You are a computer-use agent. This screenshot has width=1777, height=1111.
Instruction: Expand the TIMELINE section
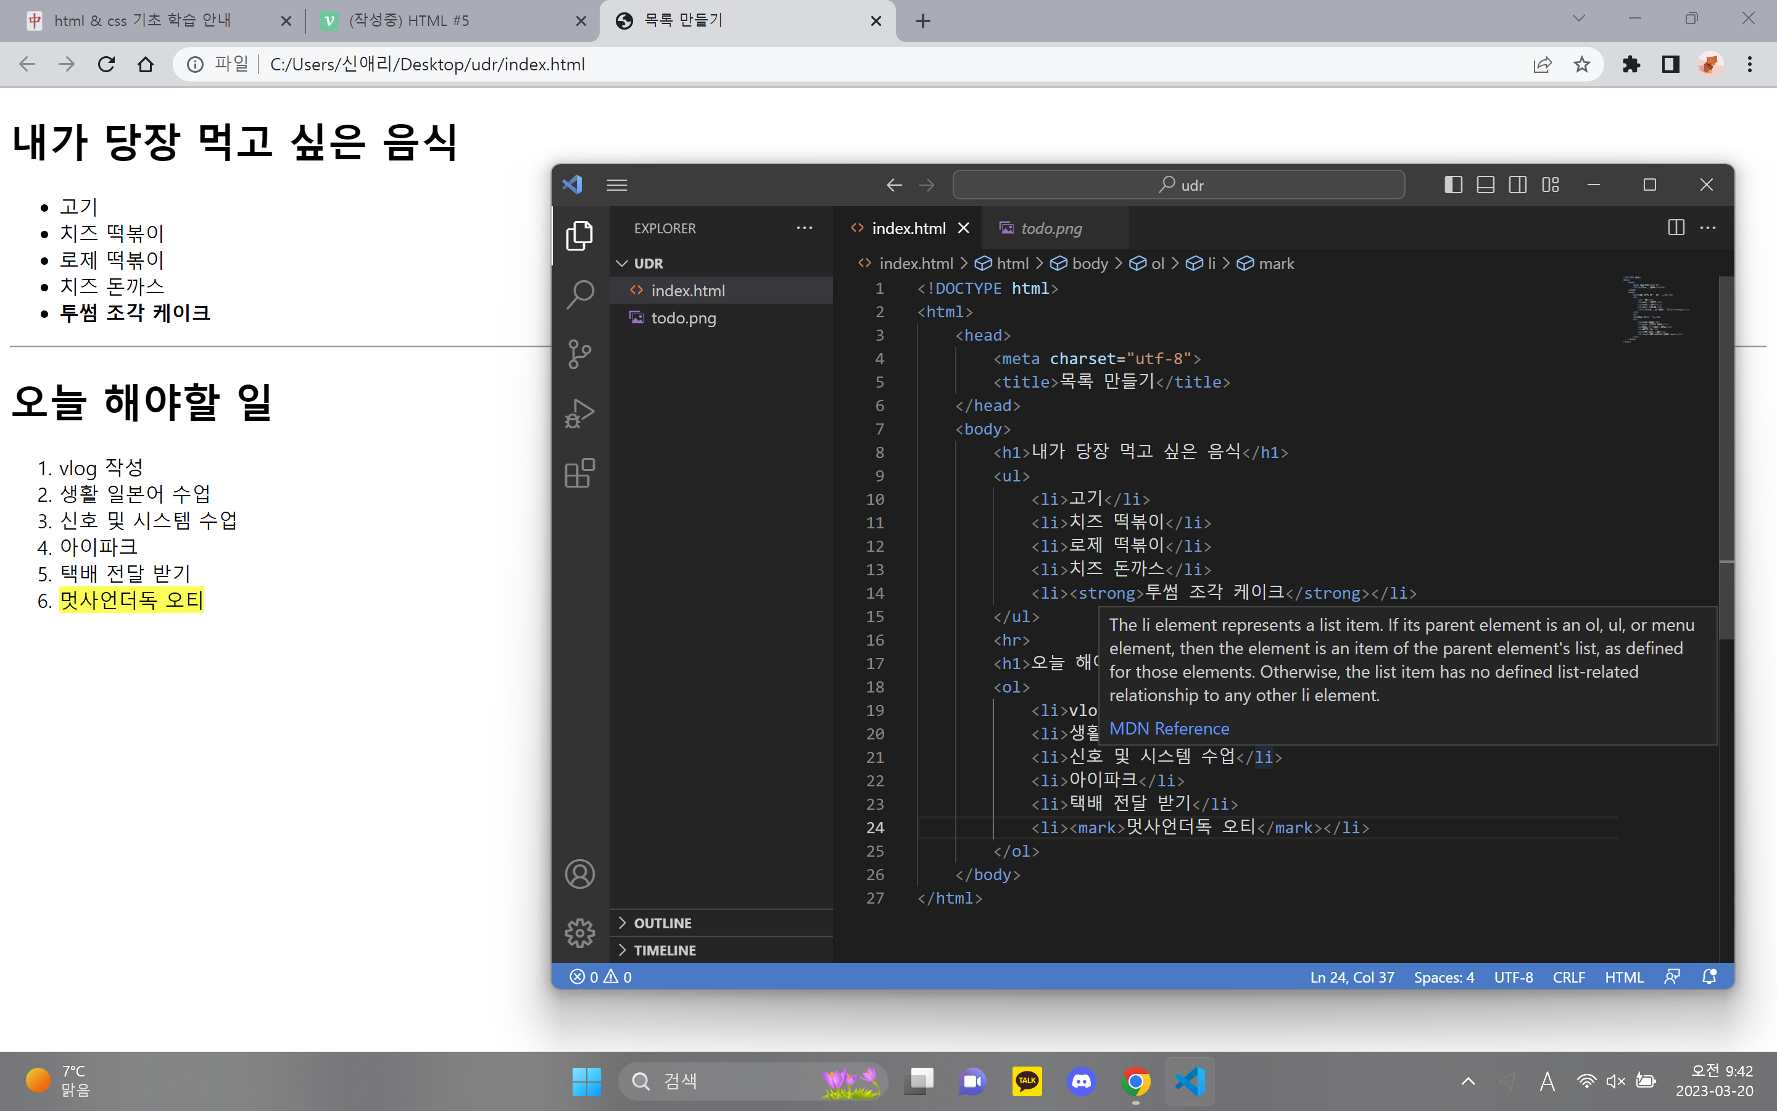coord(664,950)
